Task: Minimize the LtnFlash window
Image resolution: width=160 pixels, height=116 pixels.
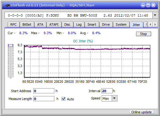Action: 143,5
